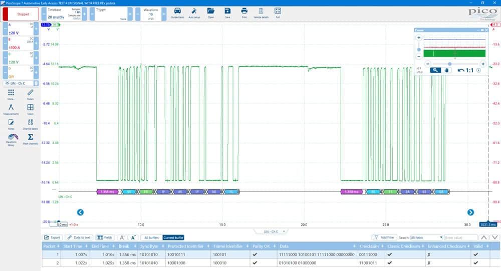
Task: Open Vehicle details from the toolbar
Action: tap(261, 13)
